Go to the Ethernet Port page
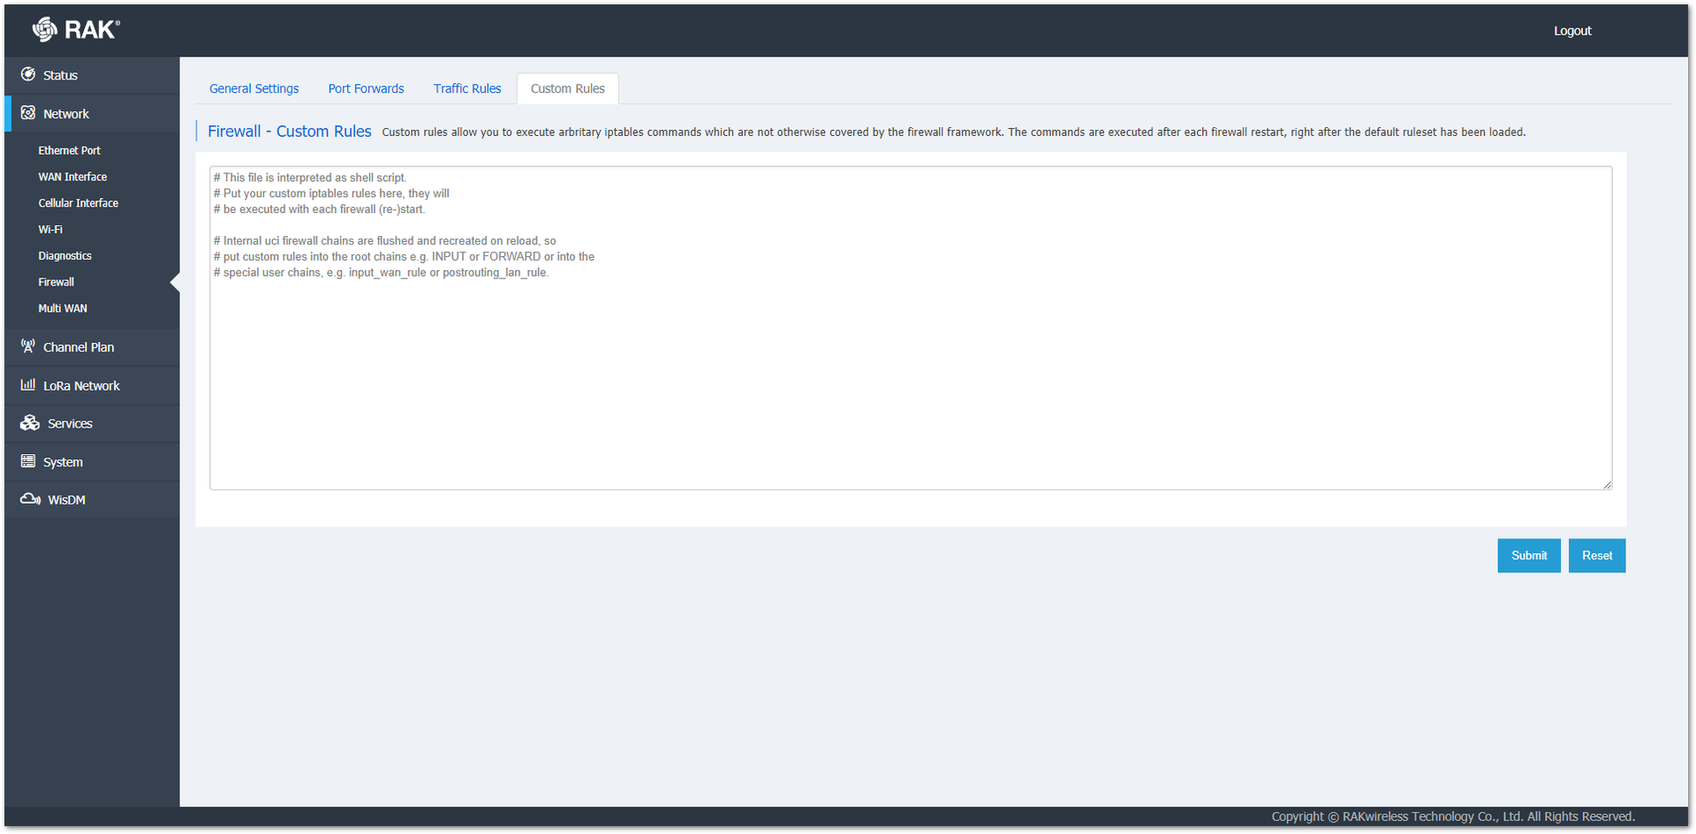The image size is (1696, 834). [x=69, y=150]
